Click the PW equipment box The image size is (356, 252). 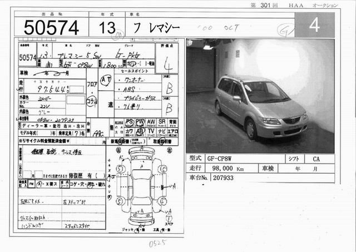140,123
